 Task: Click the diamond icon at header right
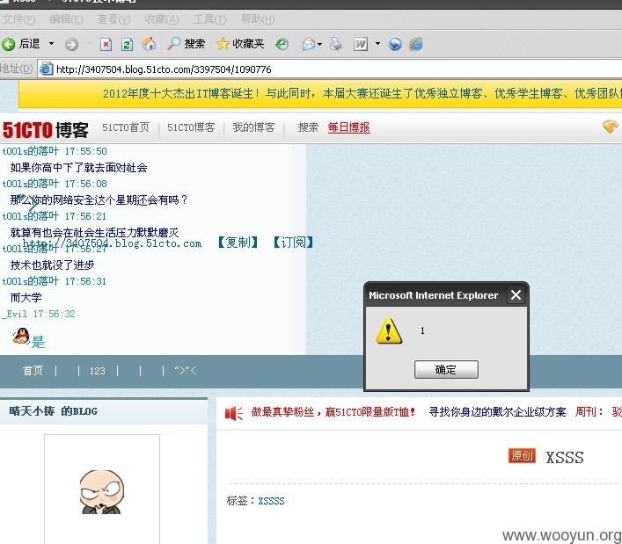pos(610,127)
